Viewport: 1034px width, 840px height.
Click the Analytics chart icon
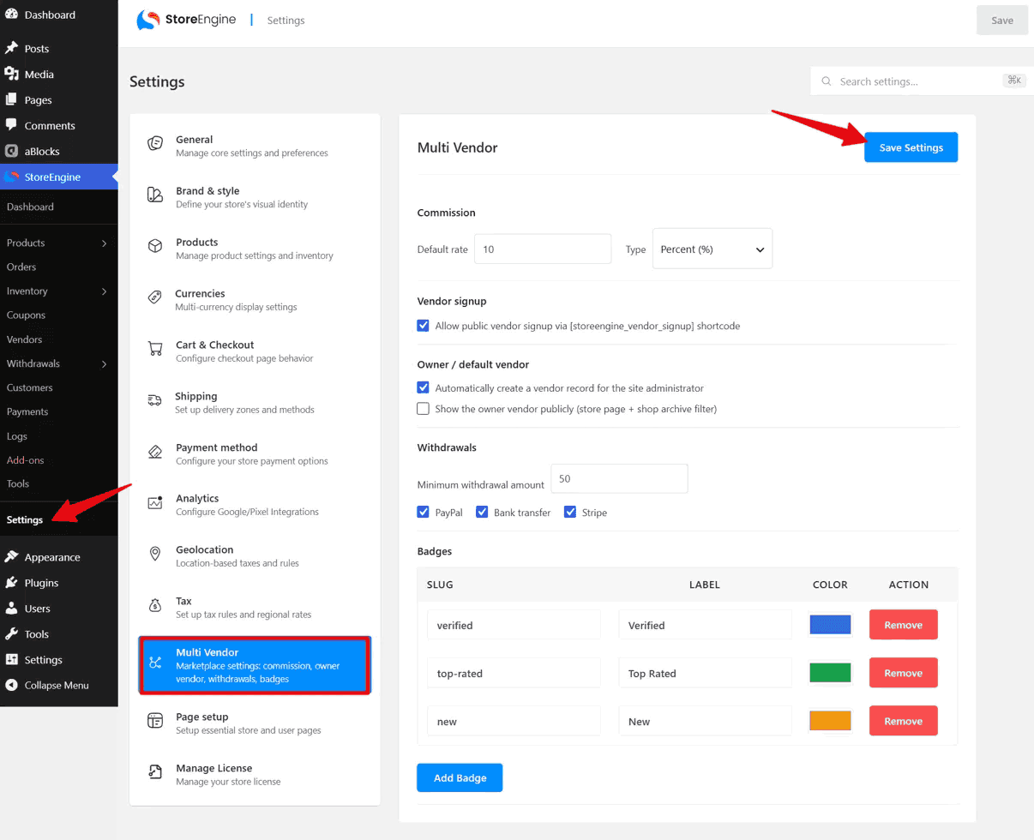point(155,502)
